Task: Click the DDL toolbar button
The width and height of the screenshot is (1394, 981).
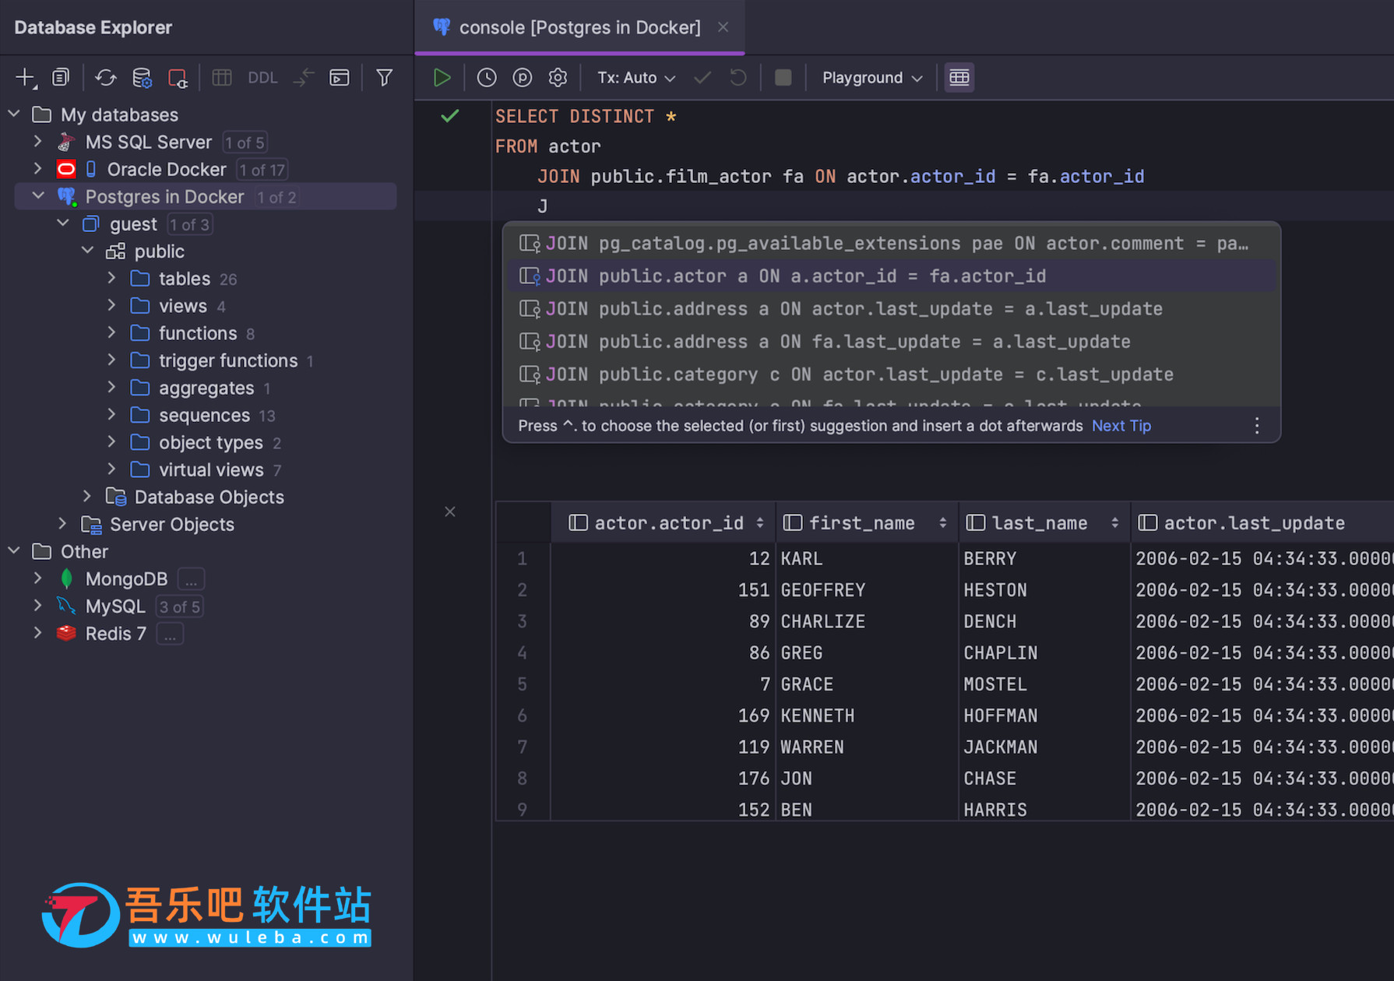Action: click(x=262, y=78)
